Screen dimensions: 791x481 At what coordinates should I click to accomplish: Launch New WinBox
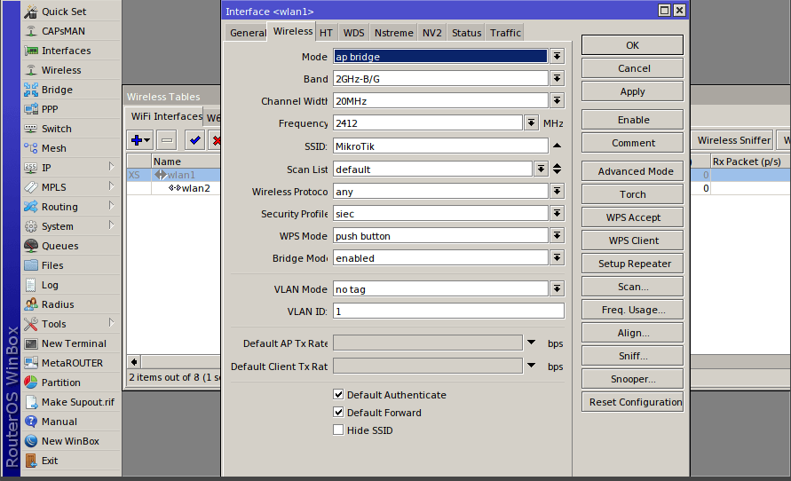pyautogui.click(x=70, y=441)
